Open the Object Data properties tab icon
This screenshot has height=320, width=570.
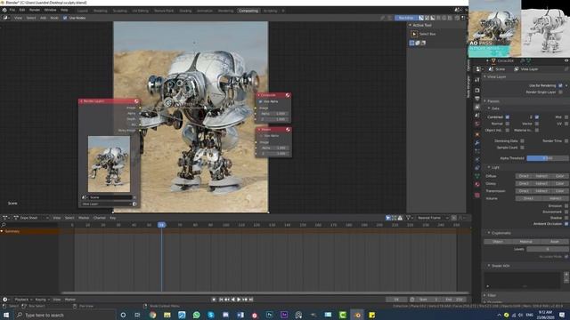[x=477, y=176]
